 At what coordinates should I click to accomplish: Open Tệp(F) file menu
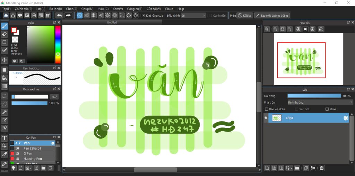6,9
